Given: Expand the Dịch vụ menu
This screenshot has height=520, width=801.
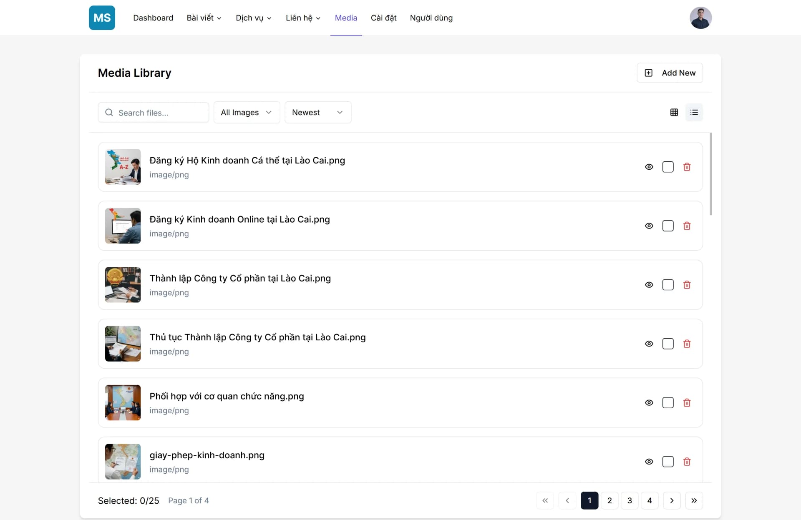Looking at the screenshot, I should 253,18.
